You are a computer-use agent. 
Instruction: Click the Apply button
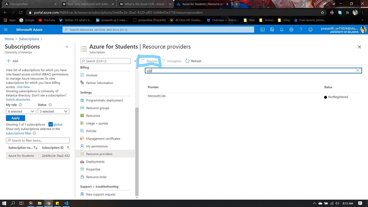[x=16, y=118]
